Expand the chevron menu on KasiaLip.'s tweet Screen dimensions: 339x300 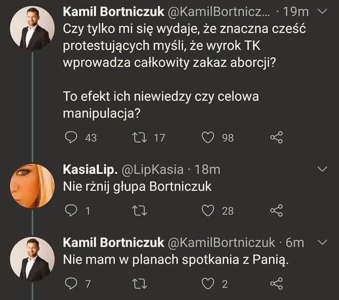(x=323, y=169)
